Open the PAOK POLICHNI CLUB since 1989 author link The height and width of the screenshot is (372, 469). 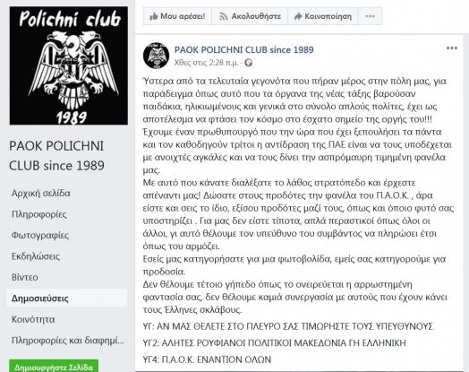click(x=243, y=49)
